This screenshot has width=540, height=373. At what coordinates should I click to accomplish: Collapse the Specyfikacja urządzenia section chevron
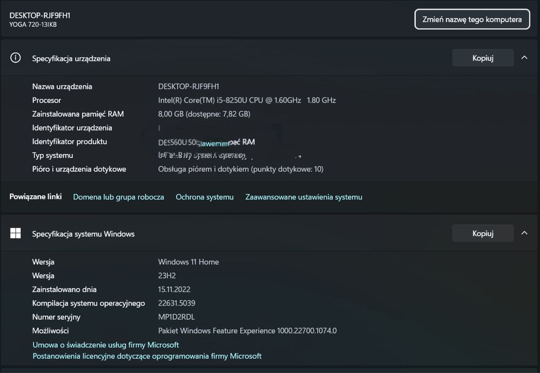(x=524, y=57)
